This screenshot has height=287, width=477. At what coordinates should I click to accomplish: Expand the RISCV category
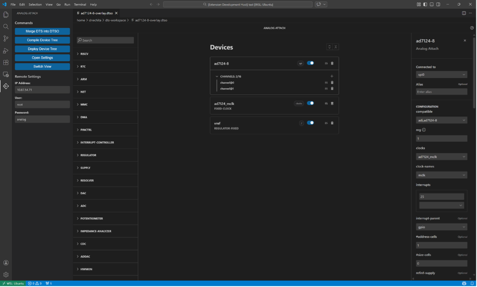(105, 54)
